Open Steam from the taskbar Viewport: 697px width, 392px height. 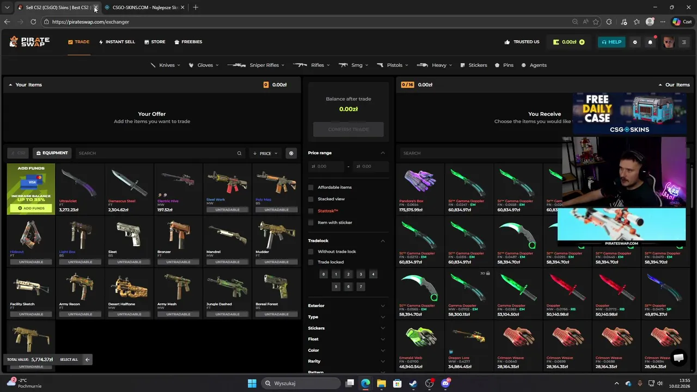413,383
